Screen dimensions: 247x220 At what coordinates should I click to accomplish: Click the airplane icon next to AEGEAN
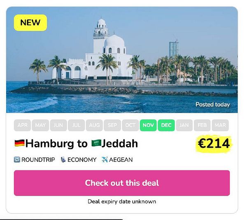pyautogui.click(x=105, y=159)
